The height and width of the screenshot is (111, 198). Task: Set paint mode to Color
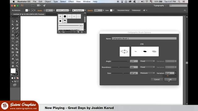12,78
